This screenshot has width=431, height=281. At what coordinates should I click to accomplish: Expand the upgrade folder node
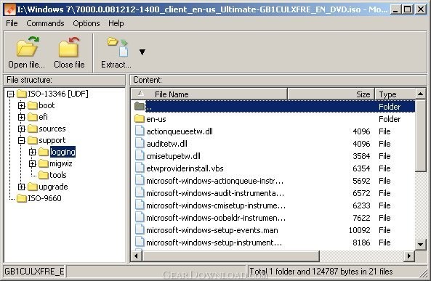pos(21,187)
